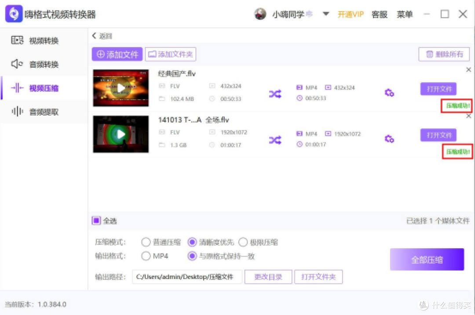Screen dimensions: 475x315
Task: Click 删除所有 button
Action: pos(444,54)
